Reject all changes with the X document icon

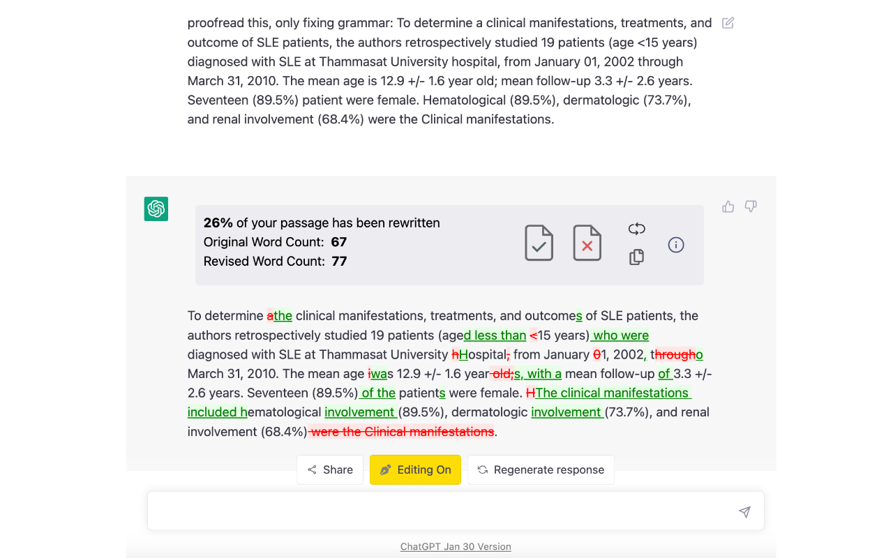point(587,243)
